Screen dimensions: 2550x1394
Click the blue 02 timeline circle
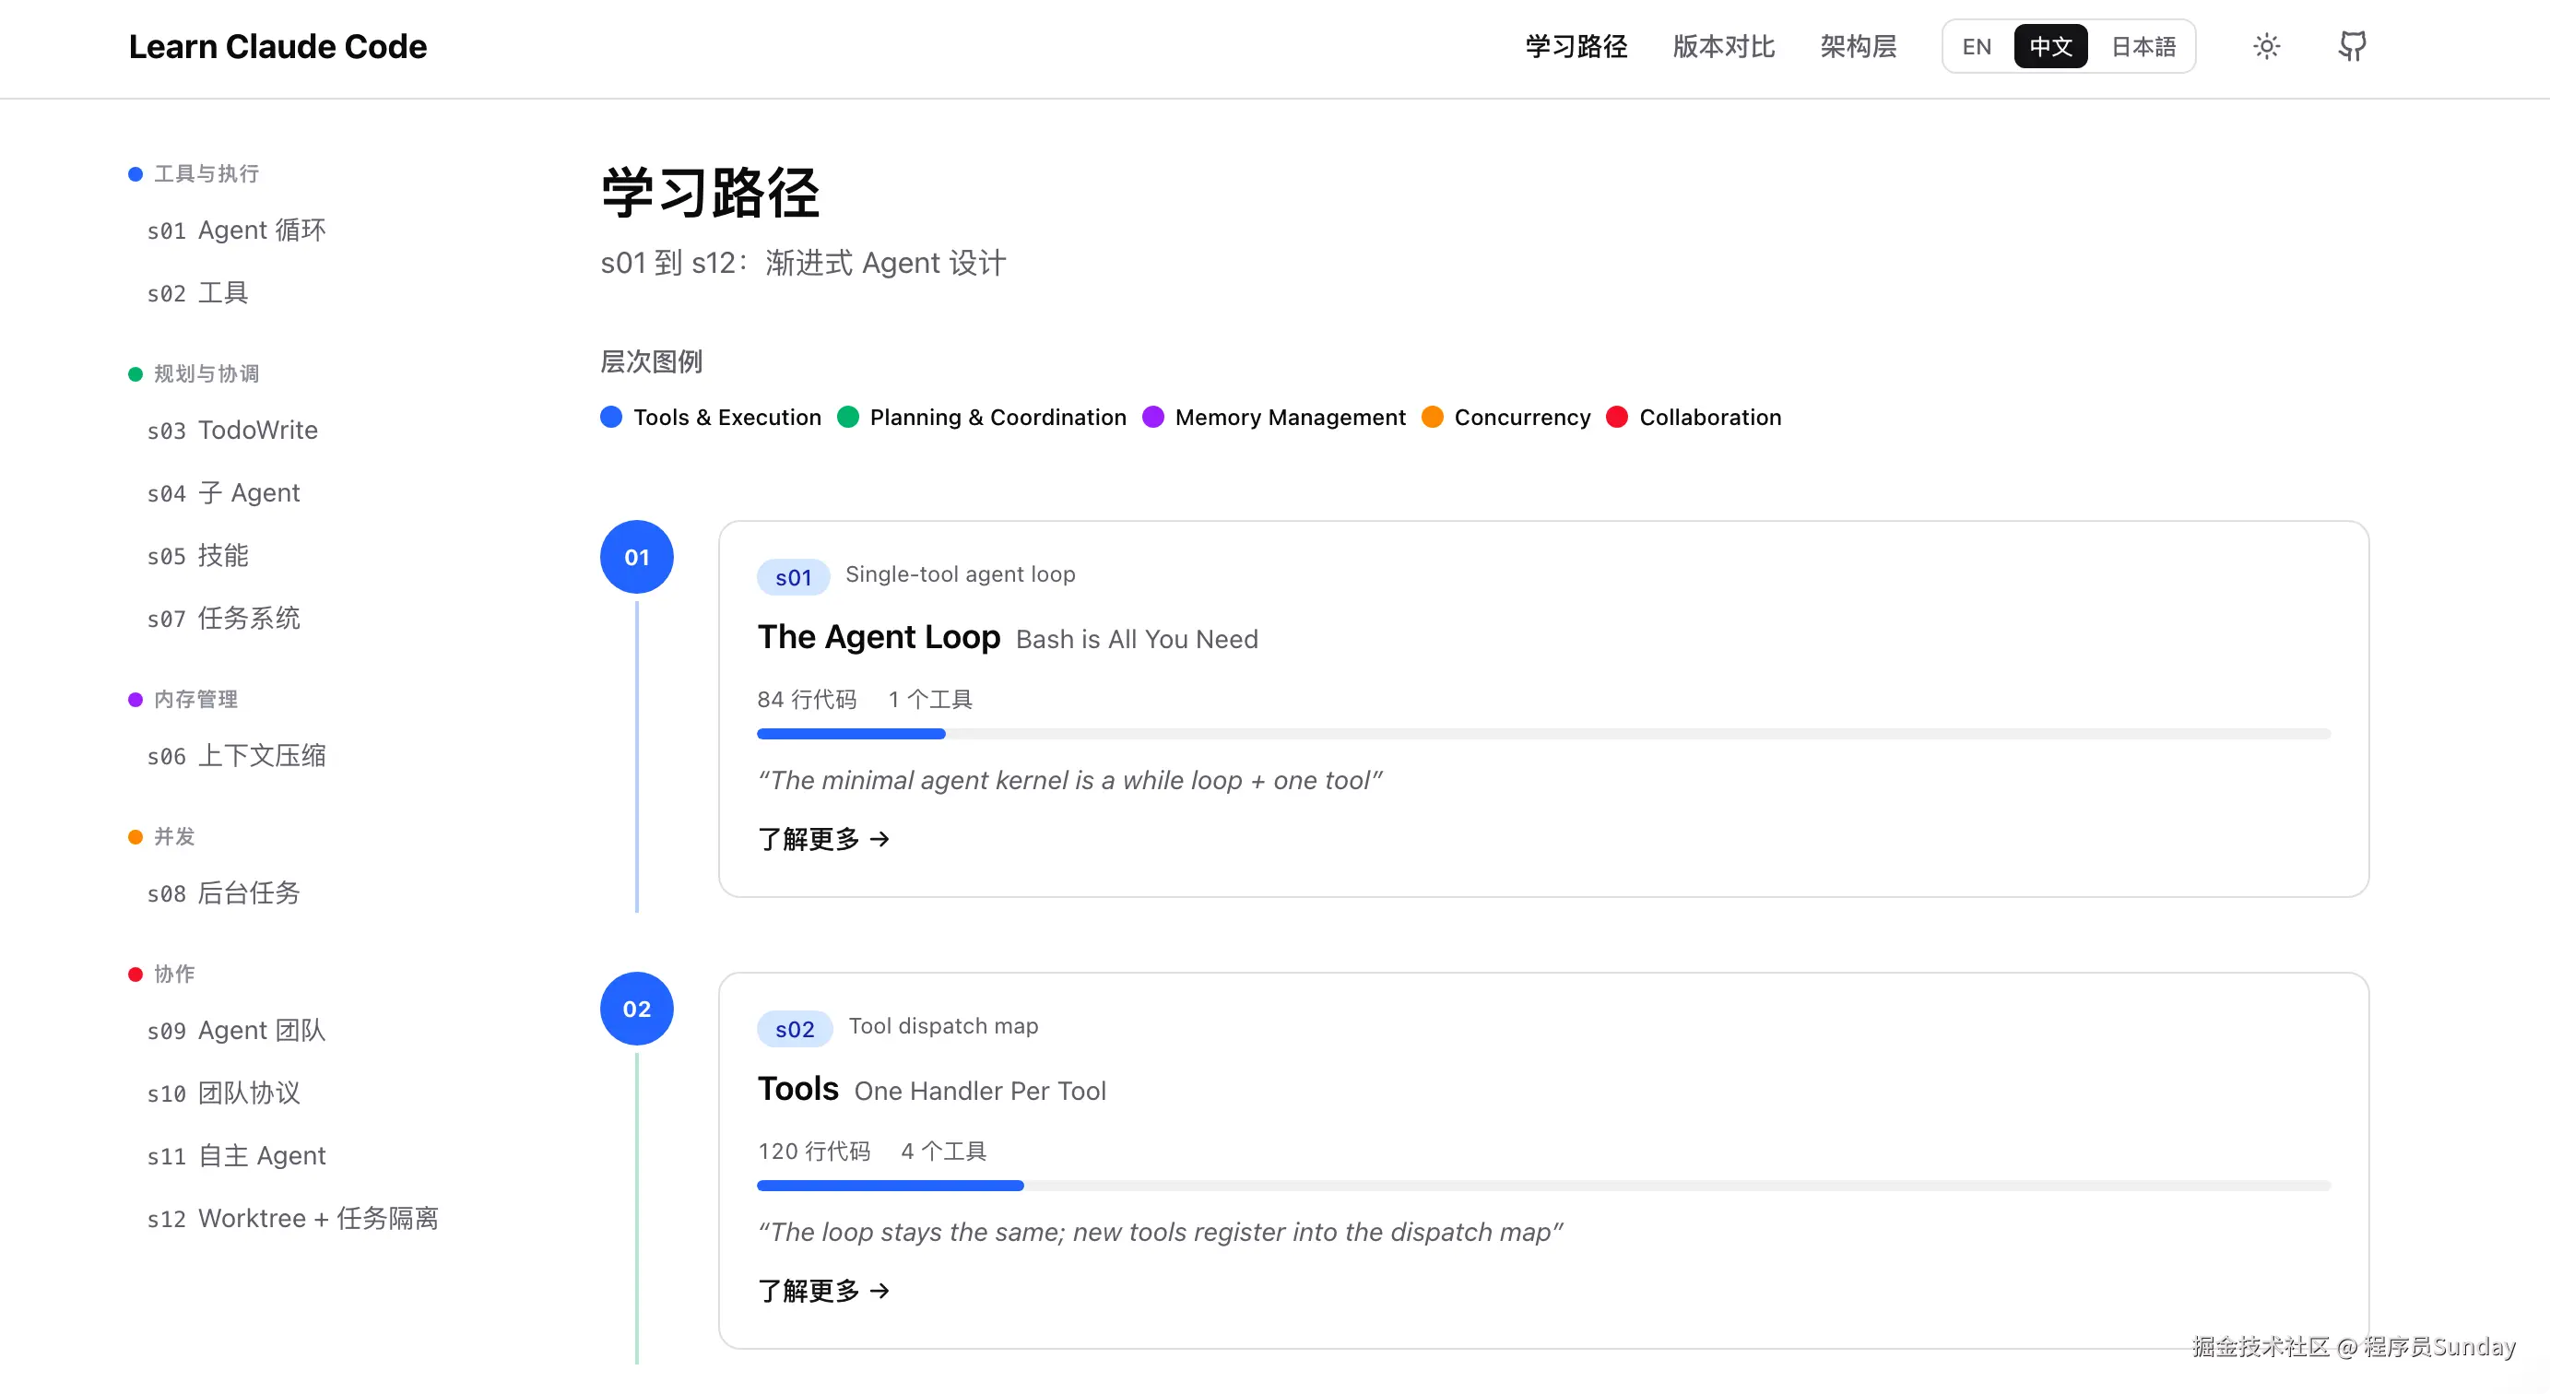(x=636, y=1009)
